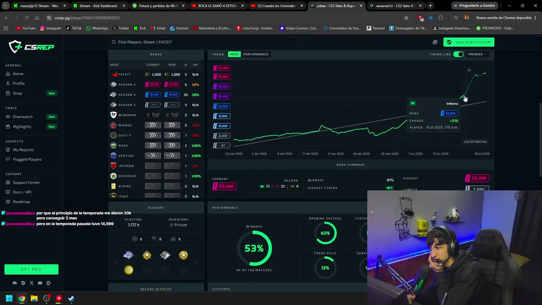Screen dimensions: 542x305
Task: Open File Explorer from taskbar
Action: 34,298
